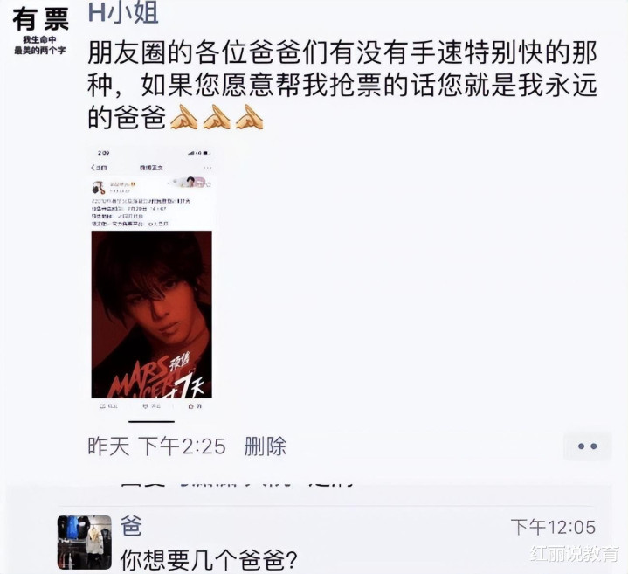Click the 微博正文 title in embedded screenshot
628x574 pixels.
[x=151, y=168]
